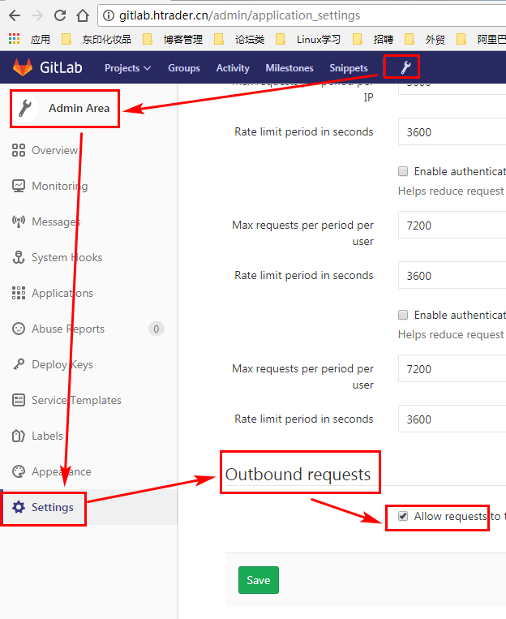Enable the Allow requests checkbox under Outbound requests
Screen dimensions: 506x619
[403, 516]
